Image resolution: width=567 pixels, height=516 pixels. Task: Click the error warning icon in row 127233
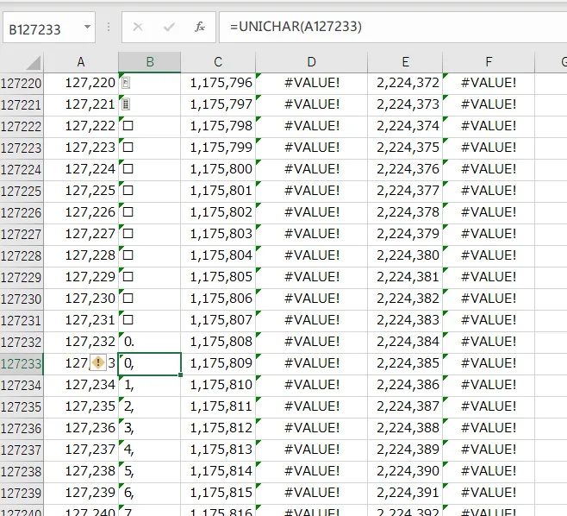pyautogui.click(x=97, y=363)
